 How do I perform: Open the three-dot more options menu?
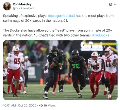(x=116, y=4)
